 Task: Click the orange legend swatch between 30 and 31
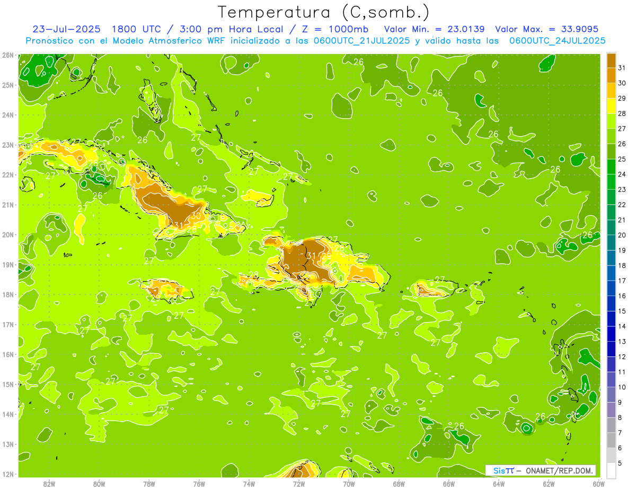[x=611, y=75]
